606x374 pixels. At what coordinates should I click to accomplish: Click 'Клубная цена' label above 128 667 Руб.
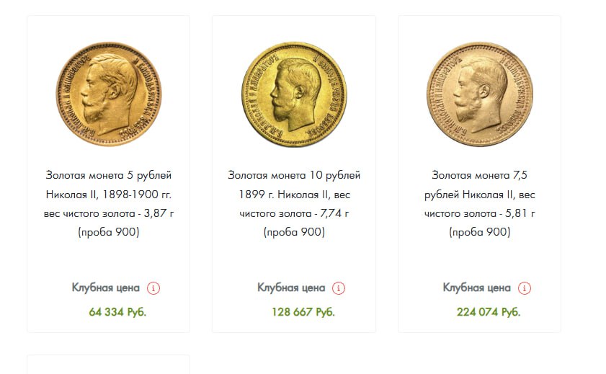tap(291, 288)
